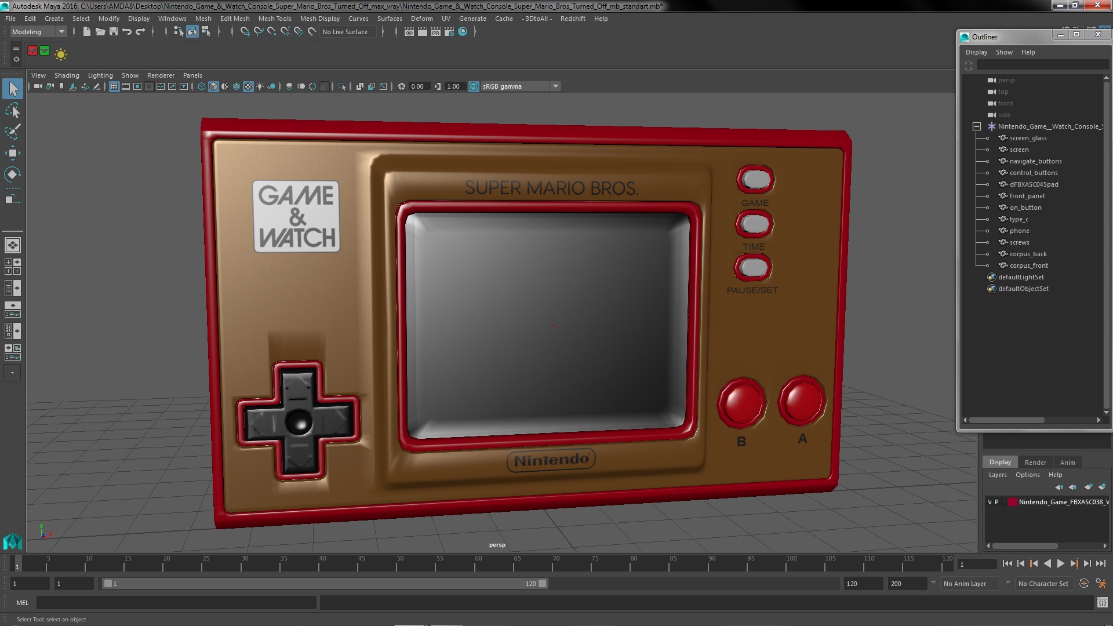
Task: Open the Mesh Tools menu
Action: (x=275, y=19)
